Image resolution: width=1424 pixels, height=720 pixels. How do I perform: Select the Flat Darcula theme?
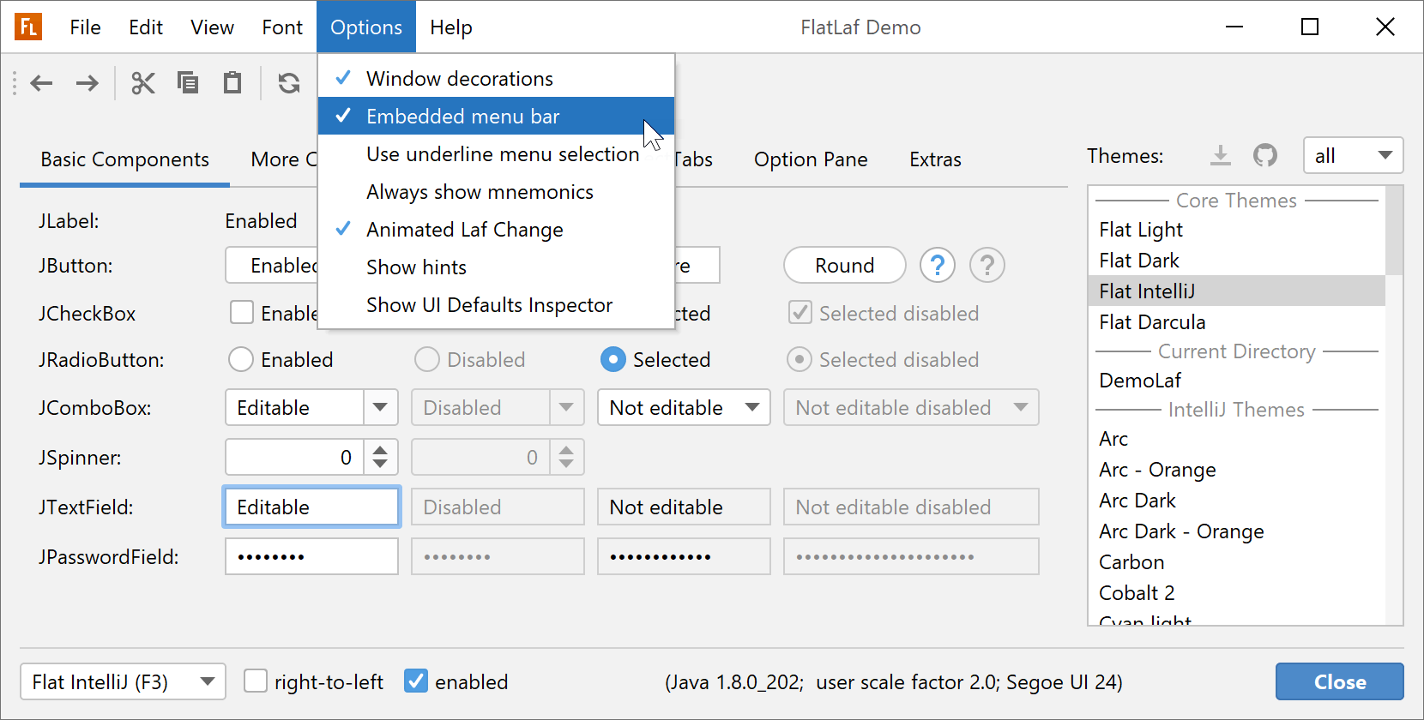pyautogui.click(x=1236, y=321)
